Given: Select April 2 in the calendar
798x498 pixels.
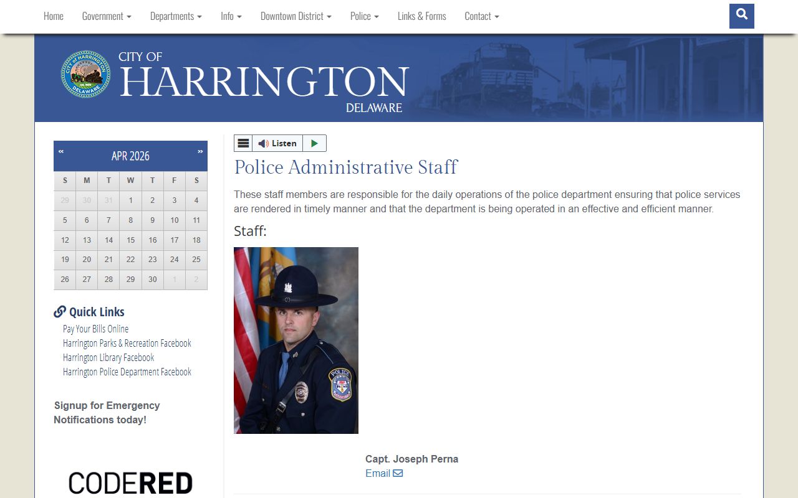Looking at the screenshot, I should (153, 200).
